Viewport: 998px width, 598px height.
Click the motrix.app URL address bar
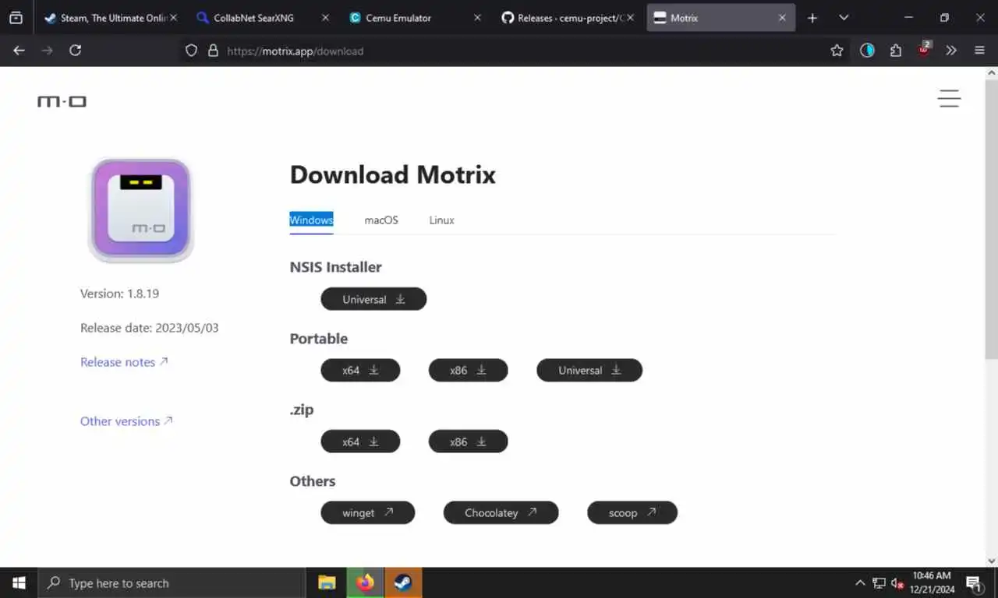[515, 51]
